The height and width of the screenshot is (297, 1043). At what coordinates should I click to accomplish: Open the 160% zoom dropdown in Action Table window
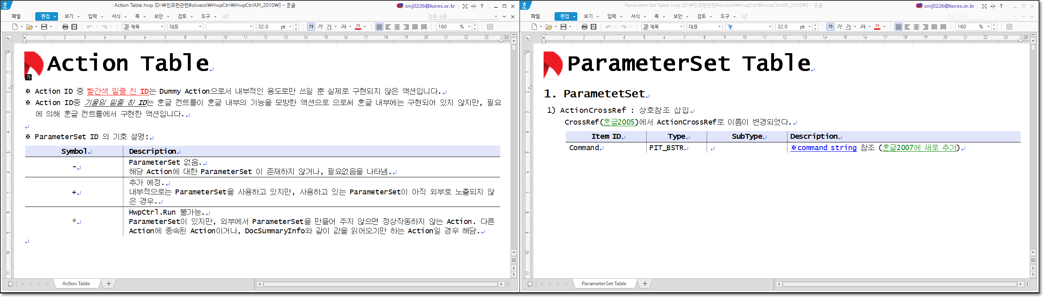(x=469, y=27)
